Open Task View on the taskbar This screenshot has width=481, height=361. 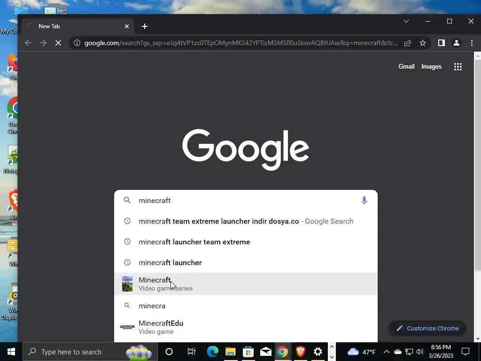coord(191,352)
